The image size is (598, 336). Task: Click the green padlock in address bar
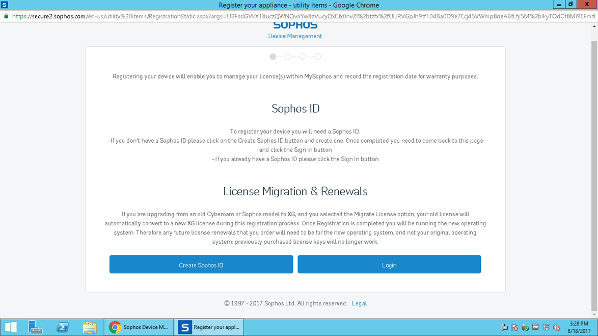coord(6,16)
